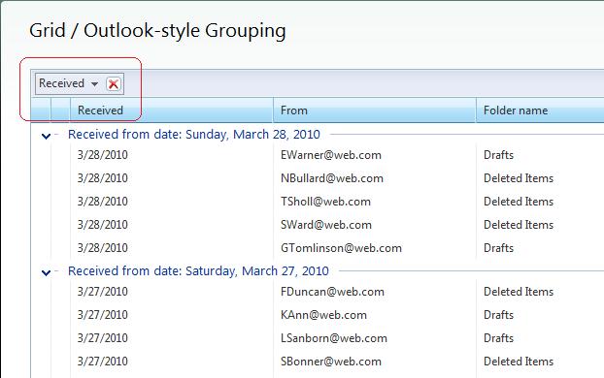Click the Grid / Outlook-style Grouping title

pos(157,31)
